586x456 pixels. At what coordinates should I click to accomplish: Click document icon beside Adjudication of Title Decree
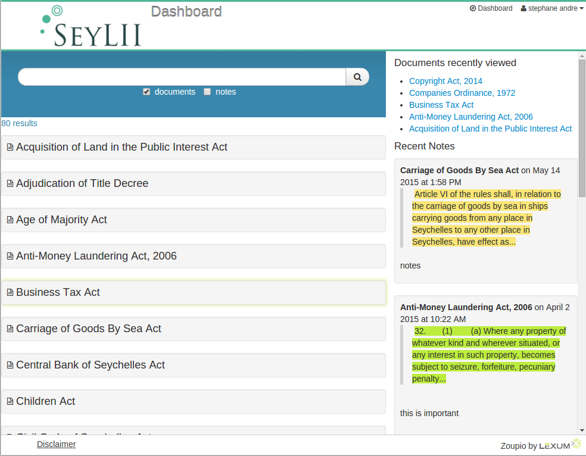(x=10, y=184)
